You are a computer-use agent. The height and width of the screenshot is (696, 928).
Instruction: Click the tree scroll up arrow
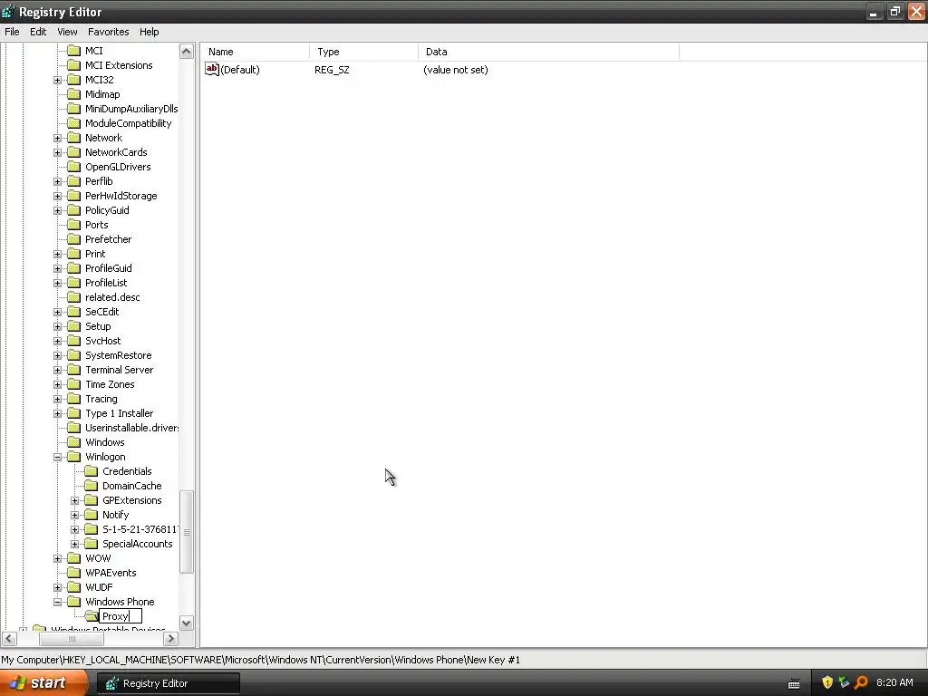coord(187,52)
